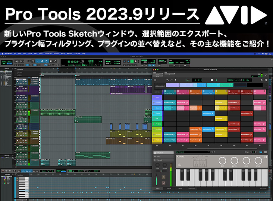The width and height of the screenshot is (273, 201).
Task: Open the Window menu
Action: (x=69, y=54)
